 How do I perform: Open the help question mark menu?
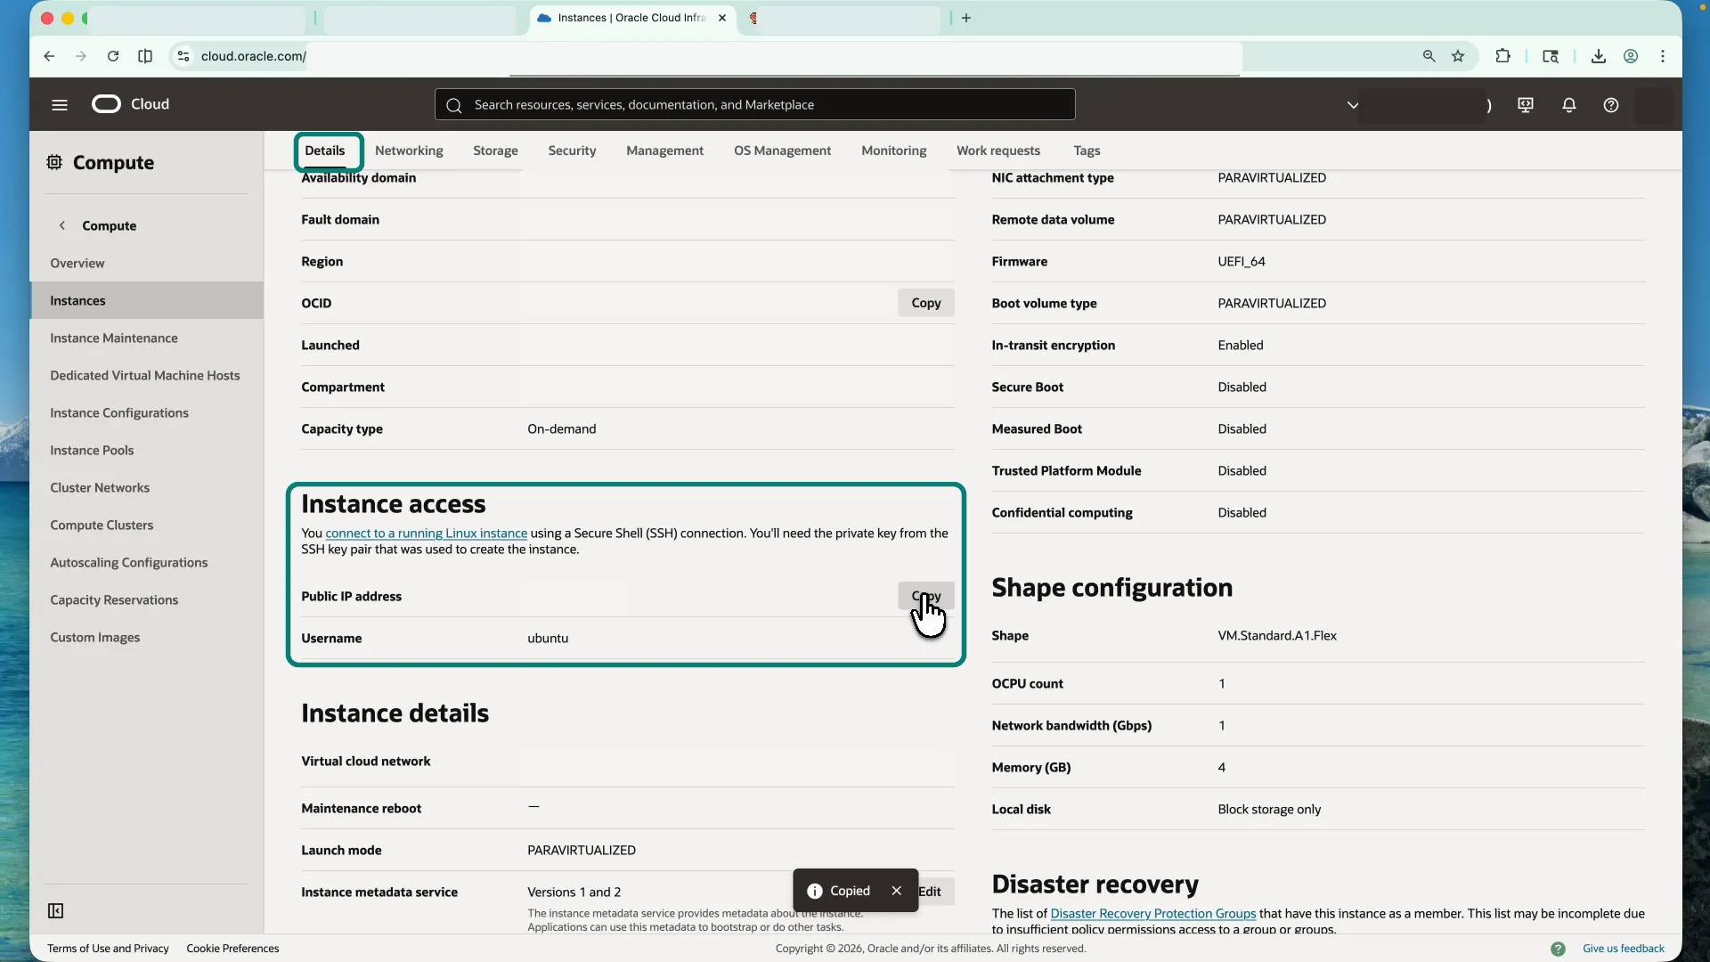[1611, 105]
